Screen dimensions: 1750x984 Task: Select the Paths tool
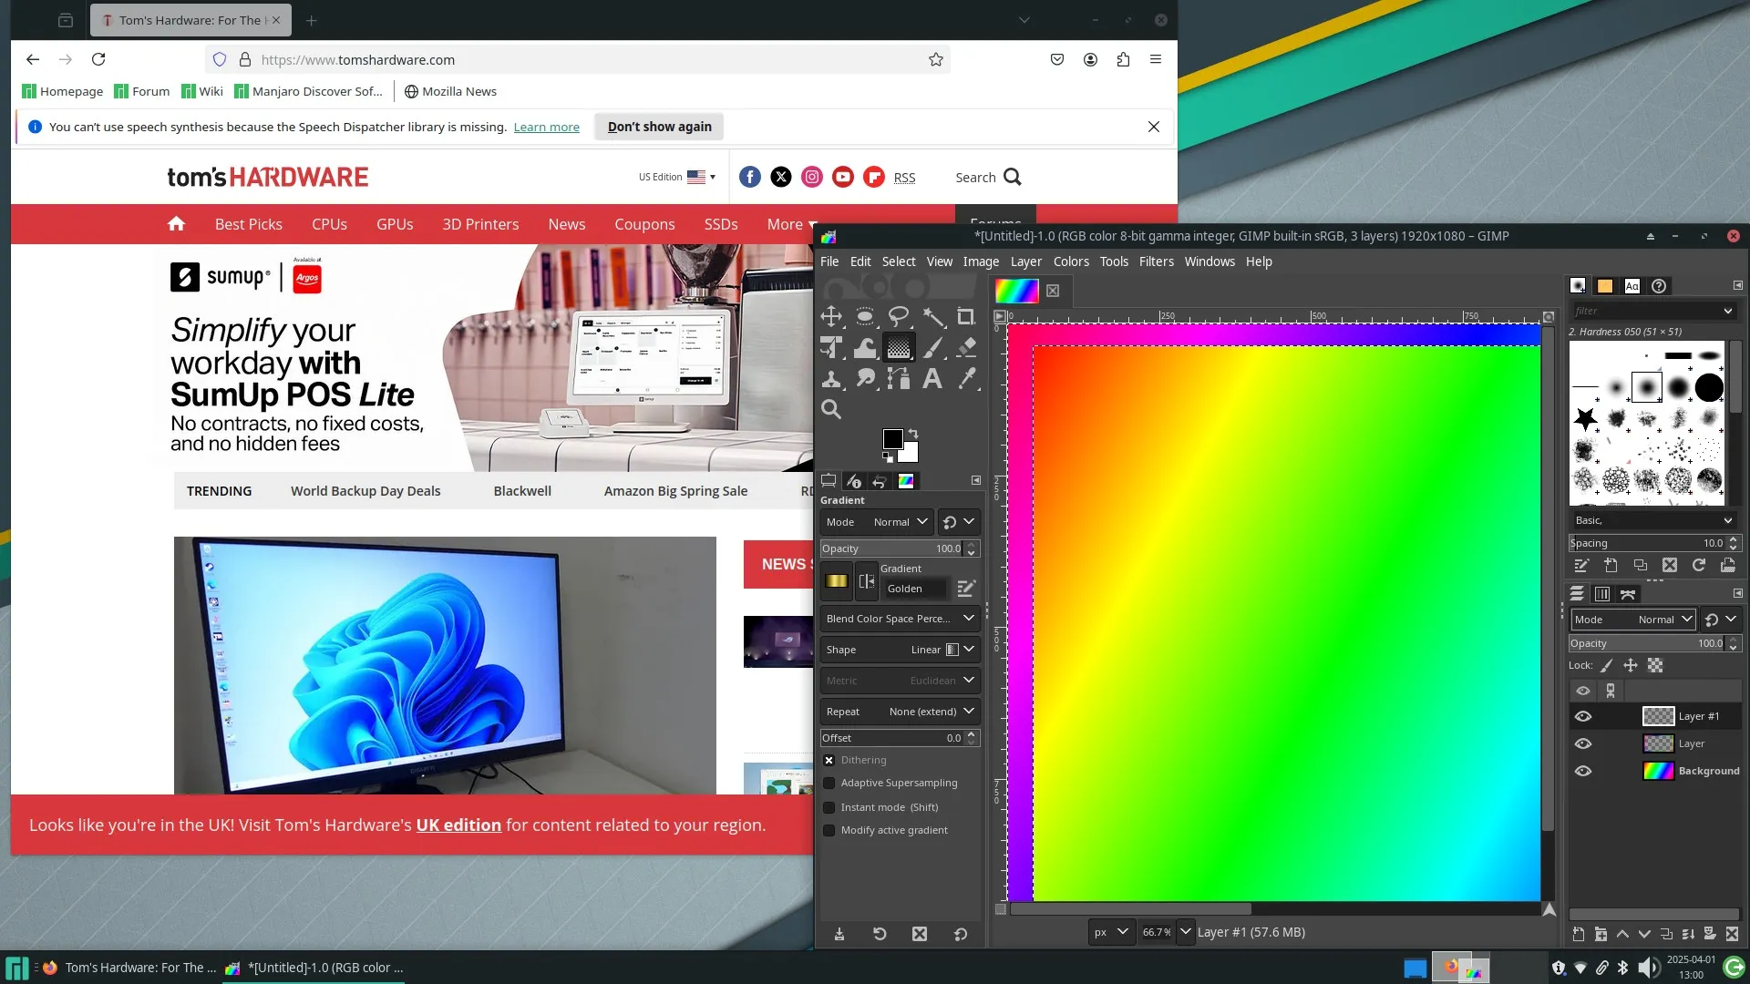click(x=899, y=379)
